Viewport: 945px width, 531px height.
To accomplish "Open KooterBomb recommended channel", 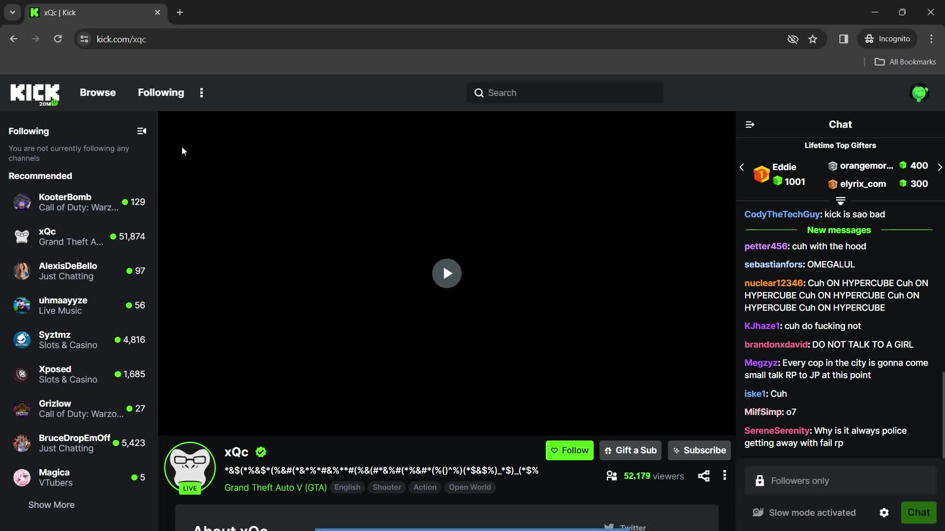I will (x=79, y=202).
